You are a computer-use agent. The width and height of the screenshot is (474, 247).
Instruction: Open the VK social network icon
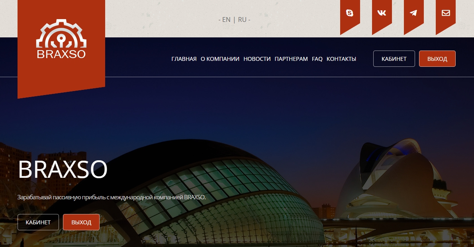point(382,13)
